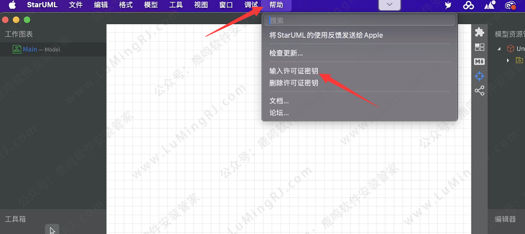The image size is (525, 234).
Task: Open the Markdown documentation icon
Action: pyautogui.click(x=479, y=62)
